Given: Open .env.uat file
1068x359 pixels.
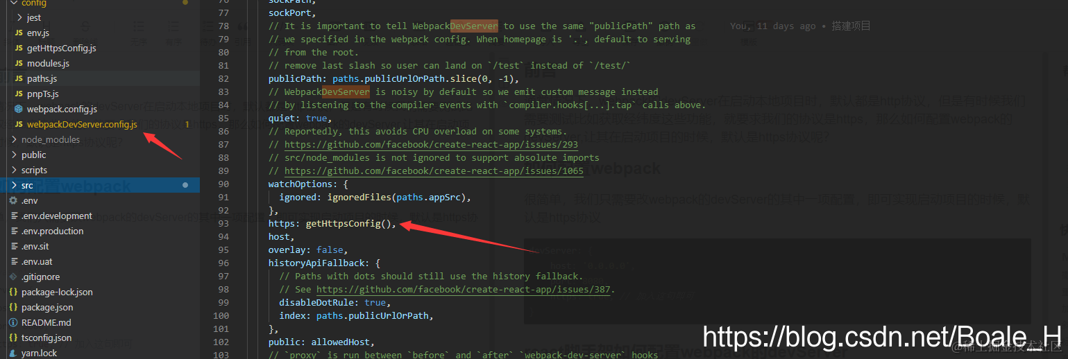Looking at the screenshot, I should coord(36,261).
